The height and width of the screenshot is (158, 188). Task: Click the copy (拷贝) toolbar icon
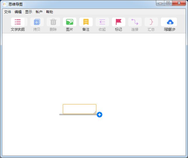37,22
